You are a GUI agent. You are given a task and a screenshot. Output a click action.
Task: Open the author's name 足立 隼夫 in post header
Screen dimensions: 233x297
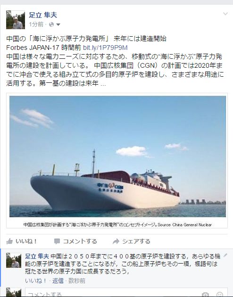click(x=43, y=15)
